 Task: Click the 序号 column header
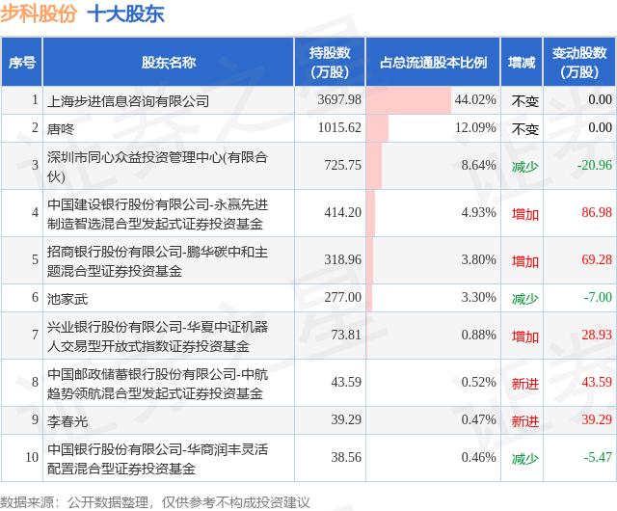[x=22, y=63]
